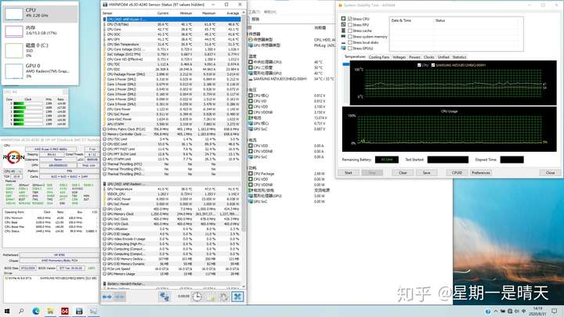Enable Stress CPU checkbox
Image resolution: width=564 pixels, height=317 pixels.
tap(349, 19)
